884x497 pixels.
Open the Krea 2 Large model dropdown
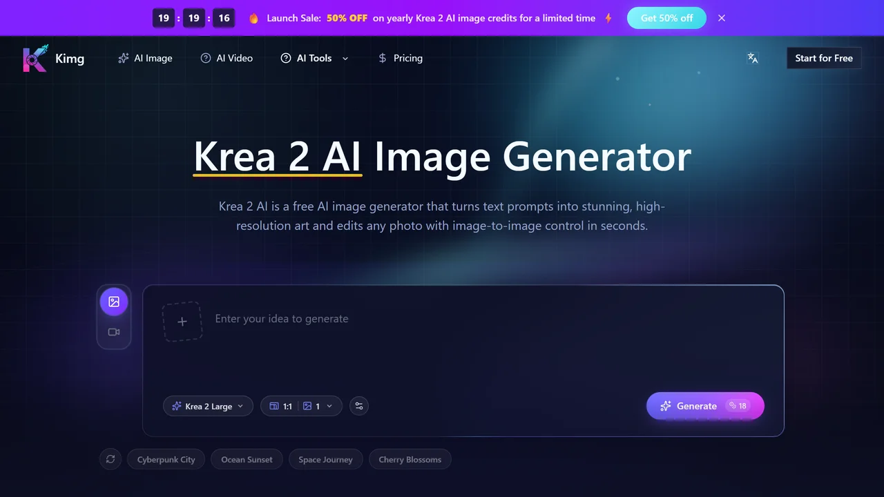(x=208, y=406)
